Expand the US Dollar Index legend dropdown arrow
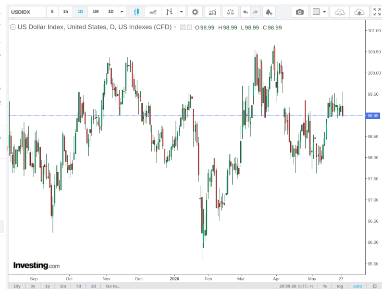This screenshot has width=382, height=289. pyautogui.click(x=175, y=27)
